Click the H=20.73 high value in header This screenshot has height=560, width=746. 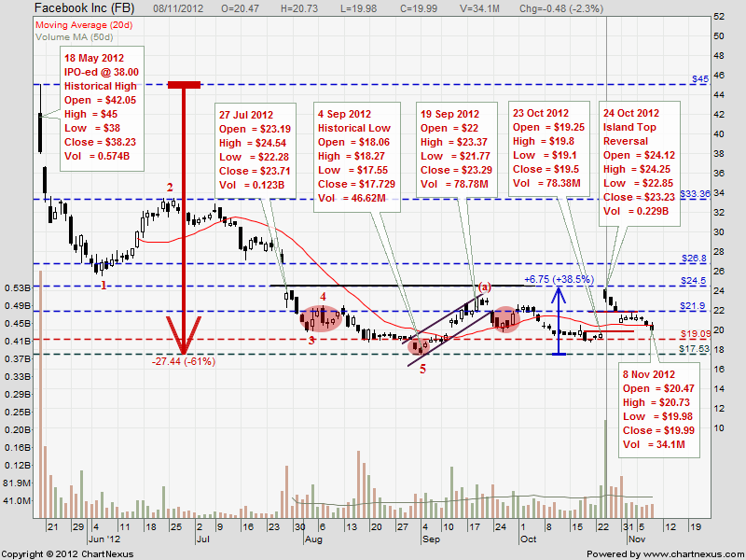click(299, 8)
